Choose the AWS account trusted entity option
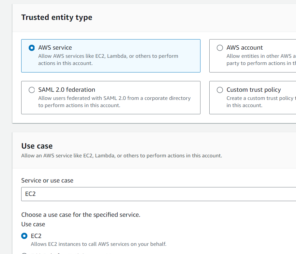296x254 pixels. [x=220, y=48]
